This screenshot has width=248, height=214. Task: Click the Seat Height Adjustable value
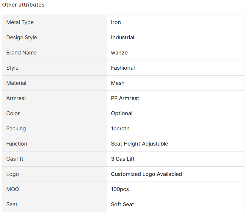(139, 144)
